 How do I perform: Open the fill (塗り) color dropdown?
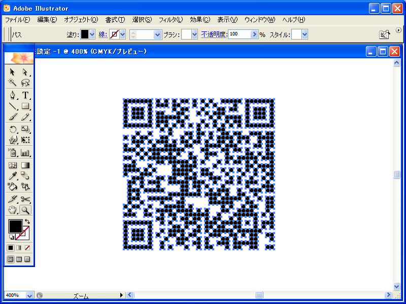[92, 34]
